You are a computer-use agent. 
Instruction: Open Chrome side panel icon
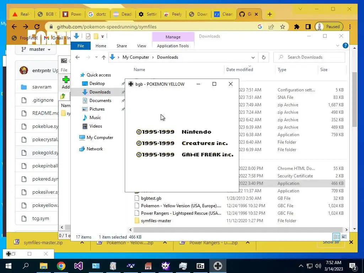[308, 27]
